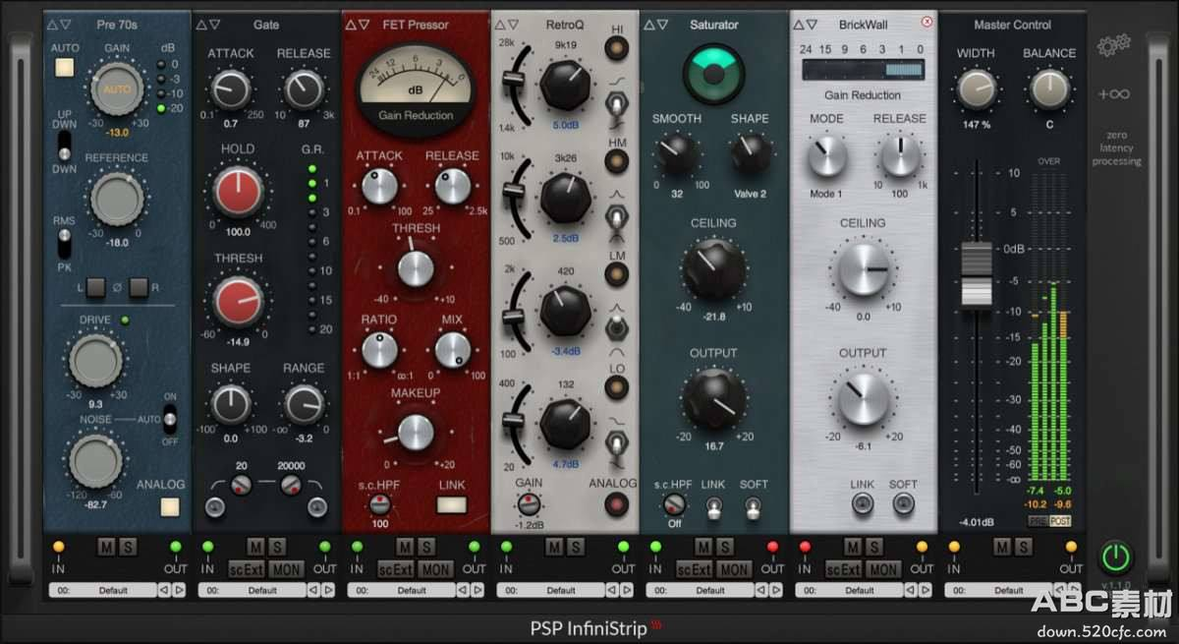Click the MON button on BrickWall
Viewport: 1179px width, 644px height.
tap(882, 569)
